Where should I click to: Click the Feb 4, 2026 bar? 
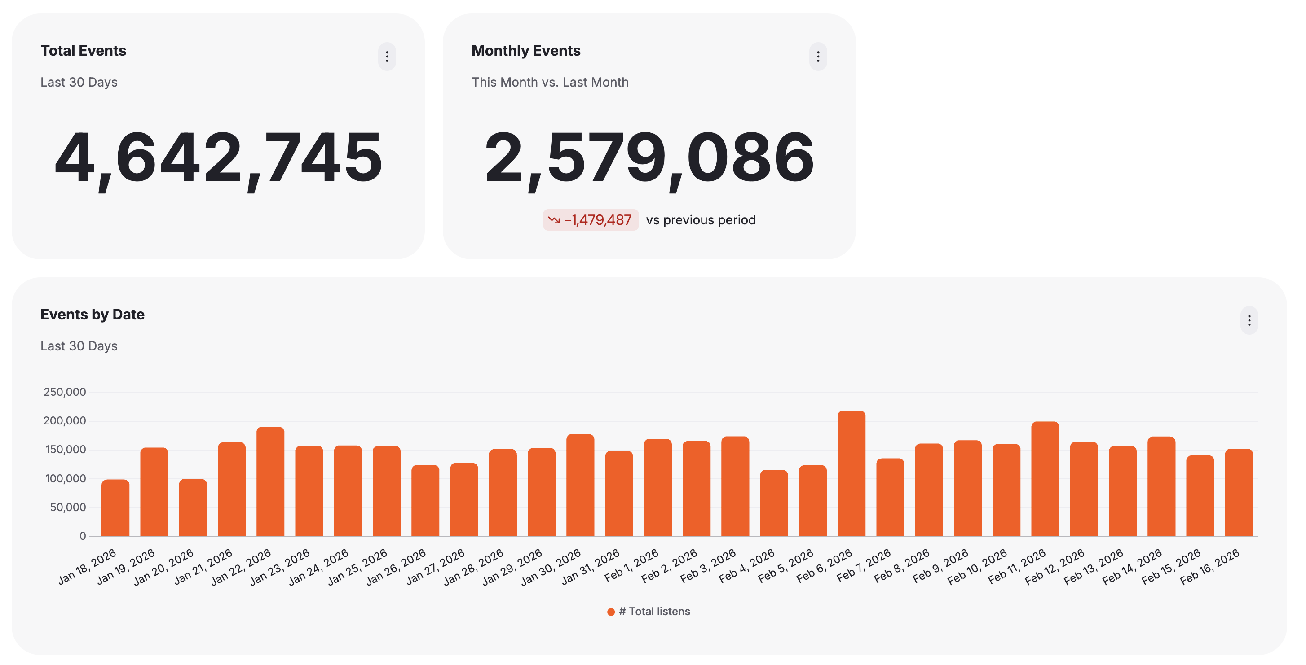[774, 503]
